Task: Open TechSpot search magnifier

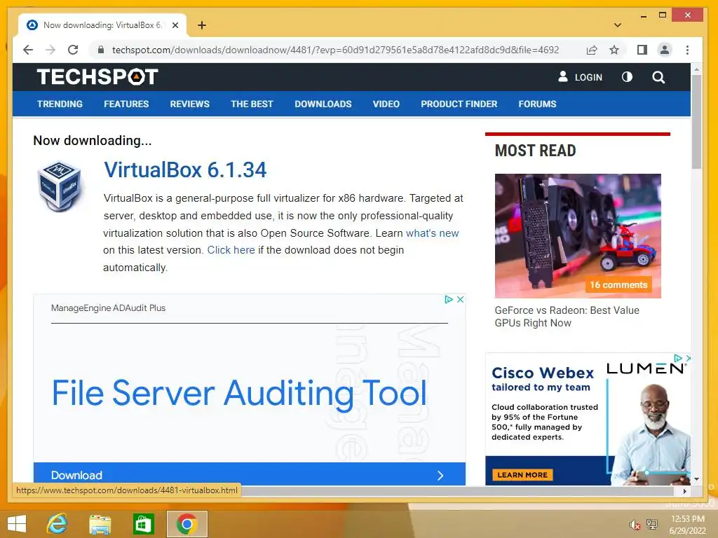Action: coord(658,77)
